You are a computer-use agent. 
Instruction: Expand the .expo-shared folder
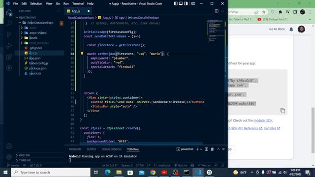22,33
